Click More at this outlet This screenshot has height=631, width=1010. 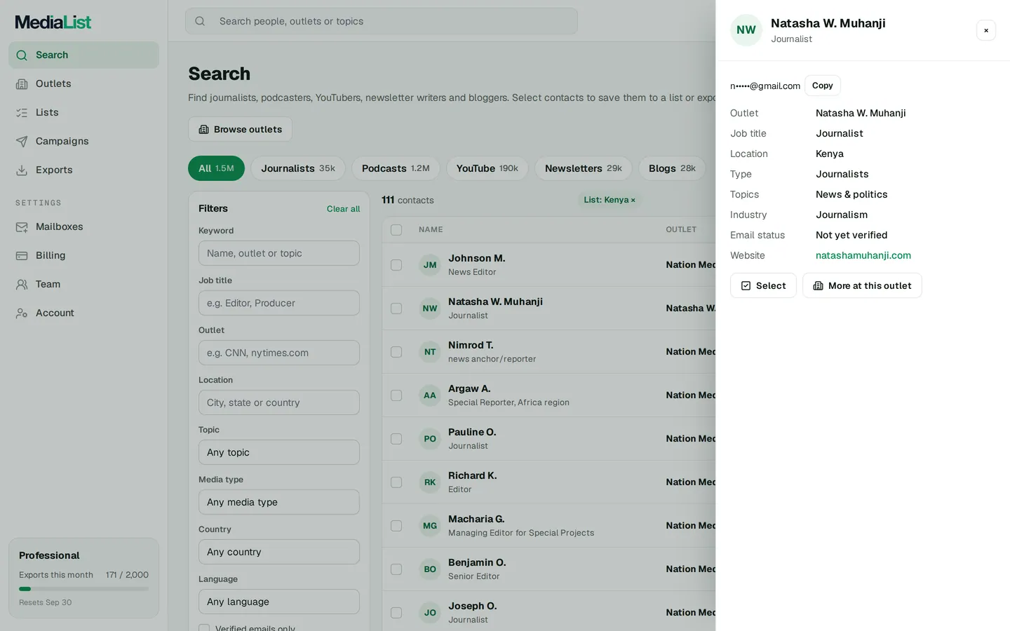coord(862,285)
